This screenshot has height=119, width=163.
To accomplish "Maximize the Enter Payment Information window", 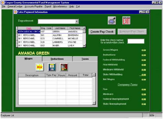I will coord(144,12).
